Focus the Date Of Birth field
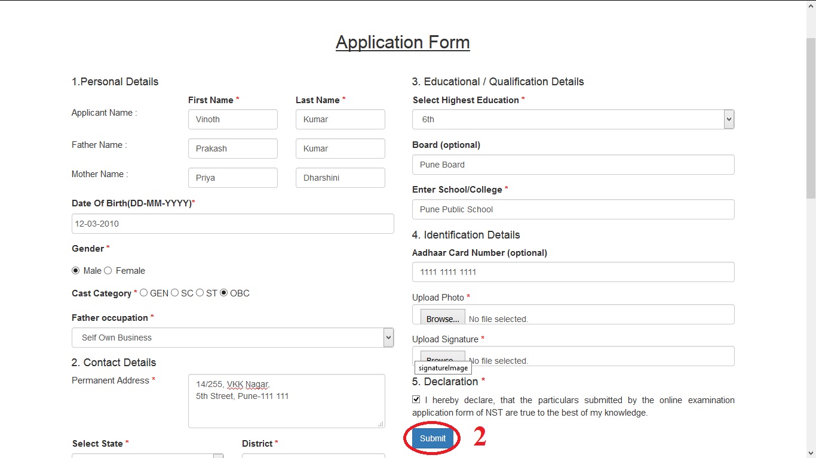816x458 pixels. click(x=232, y=224)
